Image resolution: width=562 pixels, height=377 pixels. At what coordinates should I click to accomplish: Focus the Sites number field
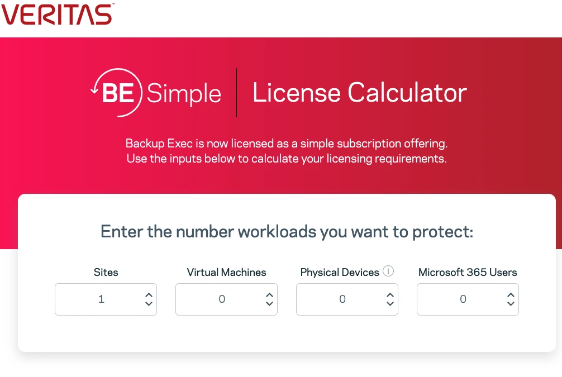coord(106,299)
